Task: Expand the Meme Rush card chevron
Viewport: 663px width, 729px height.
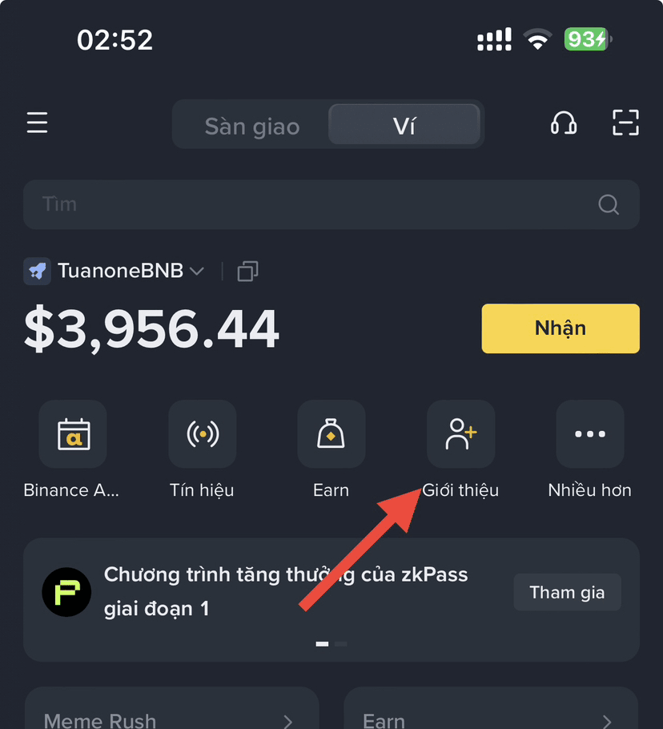Action: tap(288, 722)
